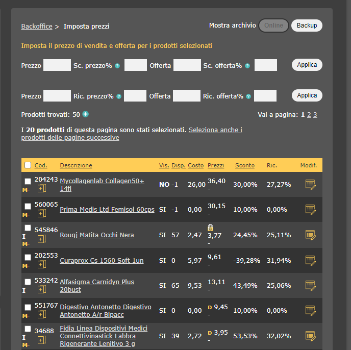The width and height of the screenshot is (351, 350).
Task: Expand plus box under code 551767
Action: [x=41, y=314]
